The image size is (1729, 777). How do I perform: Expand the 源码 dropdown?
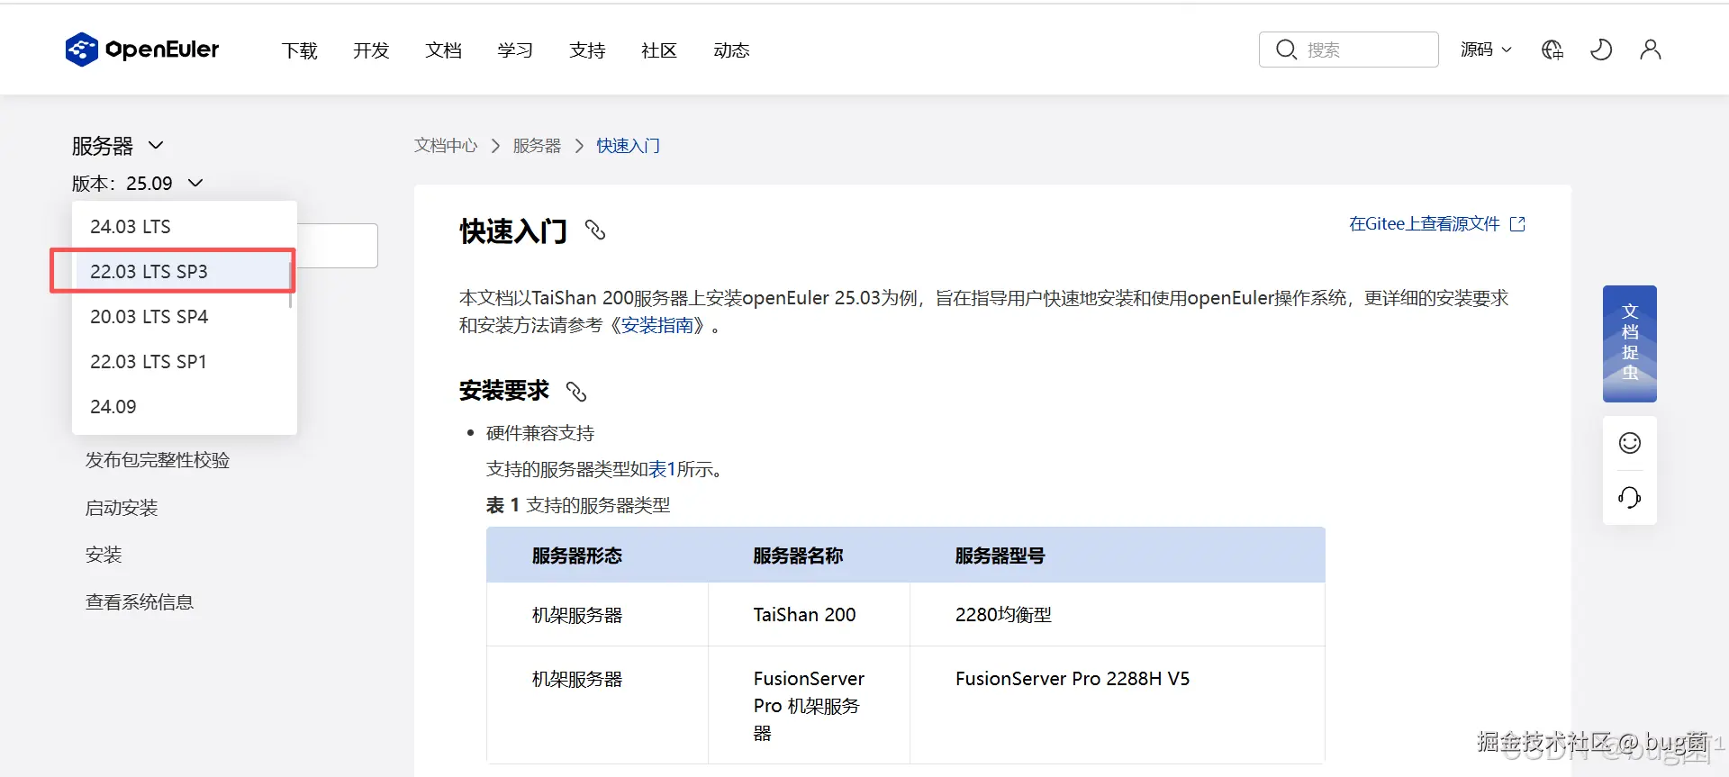[1486, 50]
